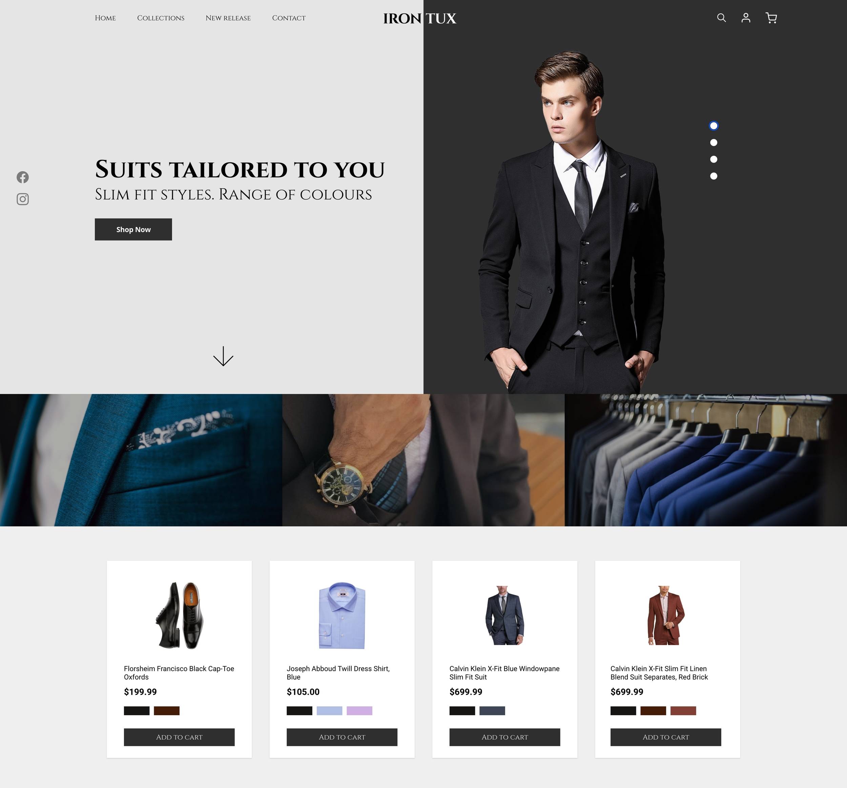Open the Facebook social media icon

(x=22, y=177)
